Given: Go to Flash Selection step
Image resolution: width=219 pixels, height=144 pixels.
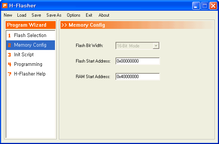Looking at the screenshot, I should pyautogui.click(x=30, y=36).
